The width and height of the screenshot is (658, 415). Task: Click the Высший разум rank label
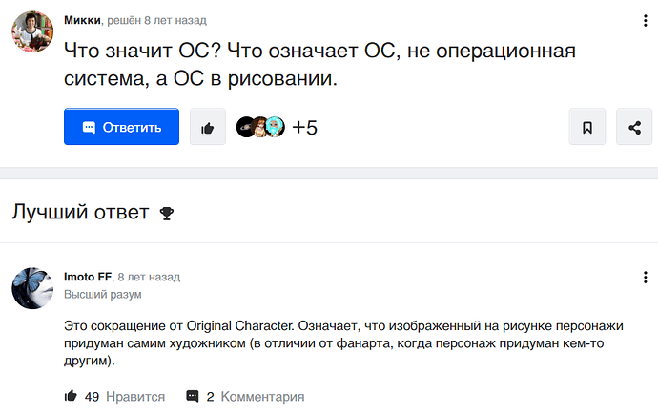pos(103,295)
